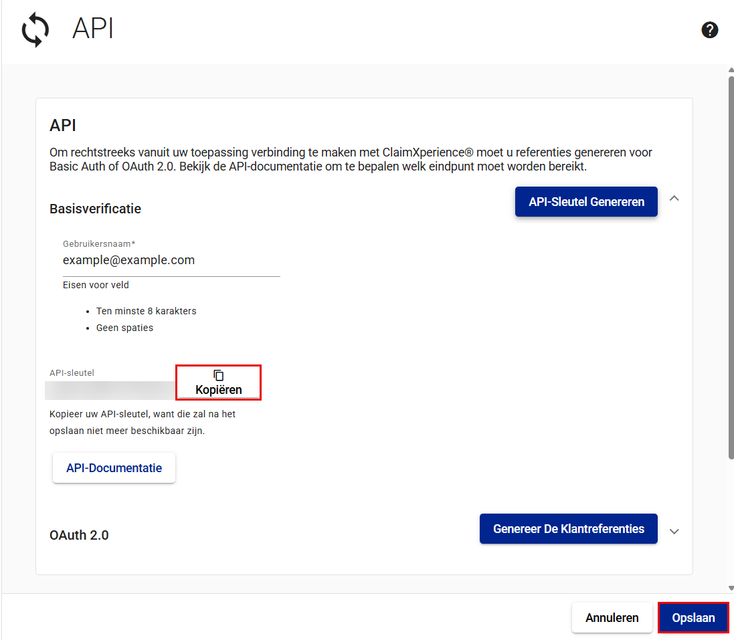Expand the OAuth 2.0 section chevron
The width and height of the screenshot is (734, 640).
[x=674, y=532]
